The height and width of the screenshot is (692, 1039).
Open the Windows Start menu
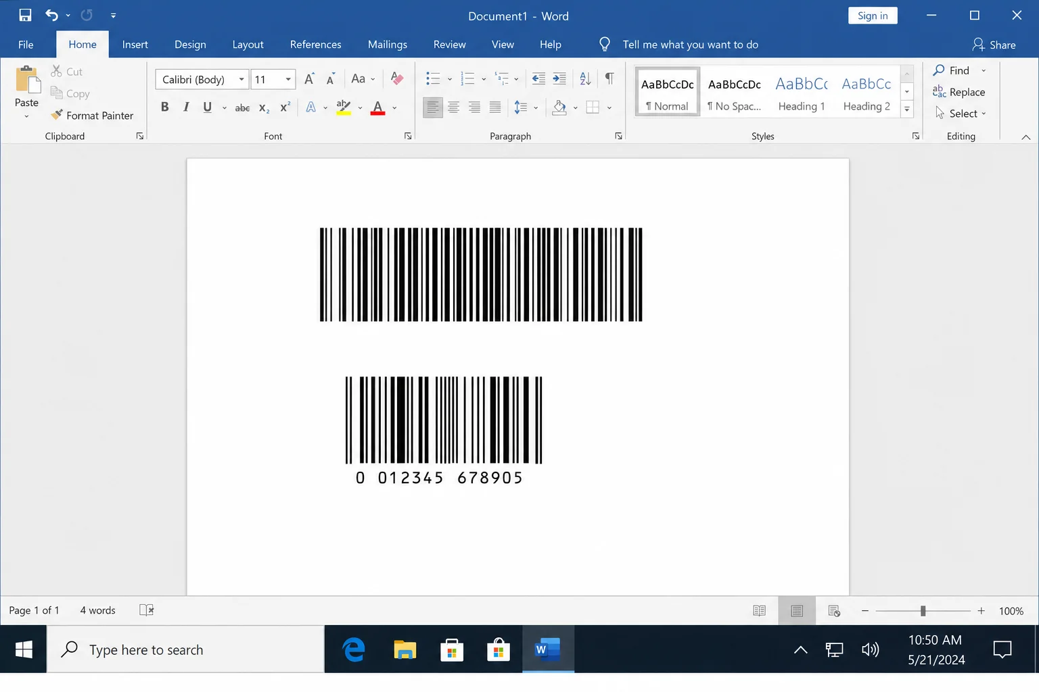click(24, 649)
